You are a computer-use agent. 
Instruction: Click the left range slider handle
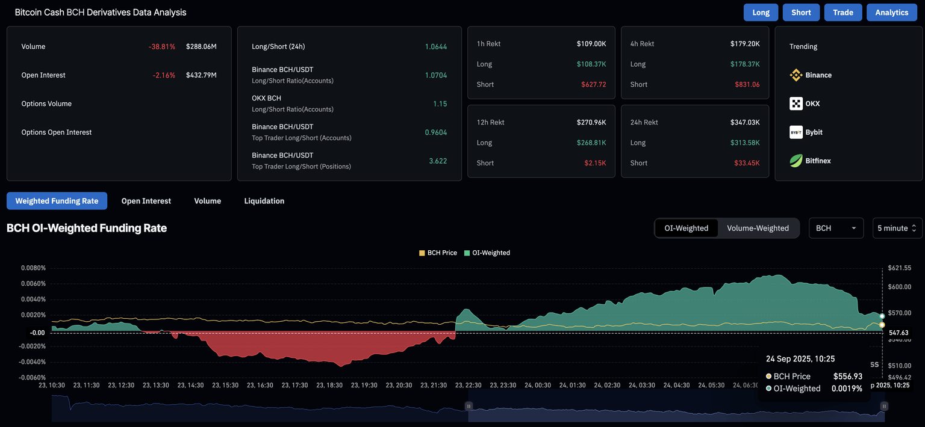(x=469, y=407)
